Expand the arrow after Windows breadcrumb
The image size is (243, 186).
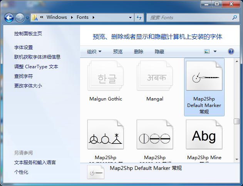coord(72,17)
